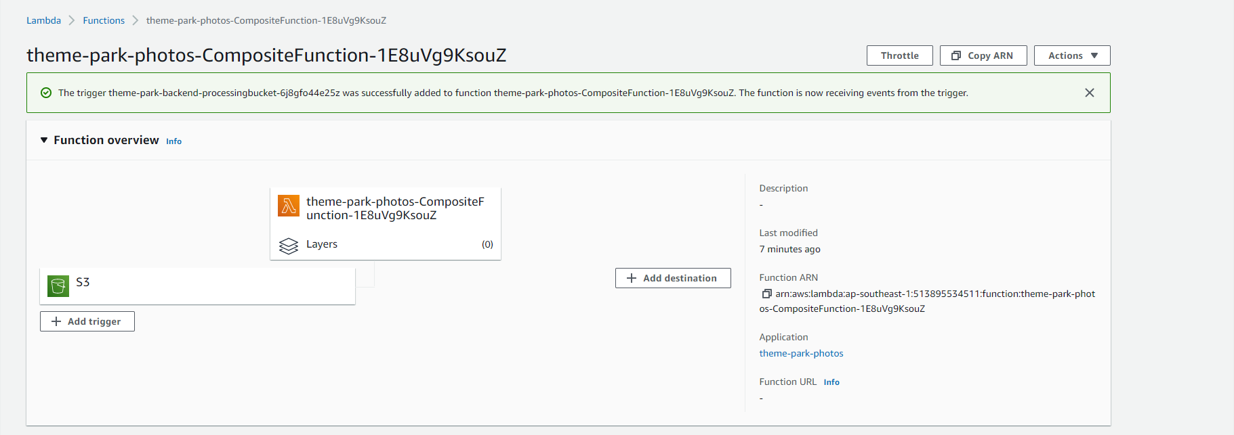Select the Lambda function icon in diagram
The width and height of the screenshot is (1234, 435).
289,206
